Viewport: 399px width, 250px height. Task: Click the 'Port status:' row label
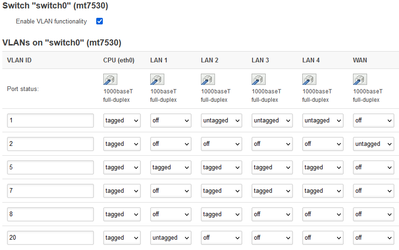tap(23, 89)
